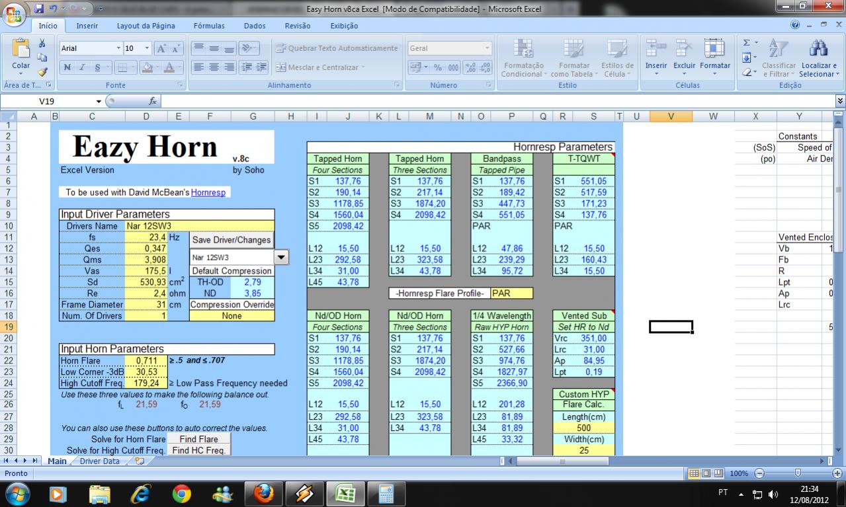
Task: Click the AutoSum sigma icon
Action: [746, 43]
